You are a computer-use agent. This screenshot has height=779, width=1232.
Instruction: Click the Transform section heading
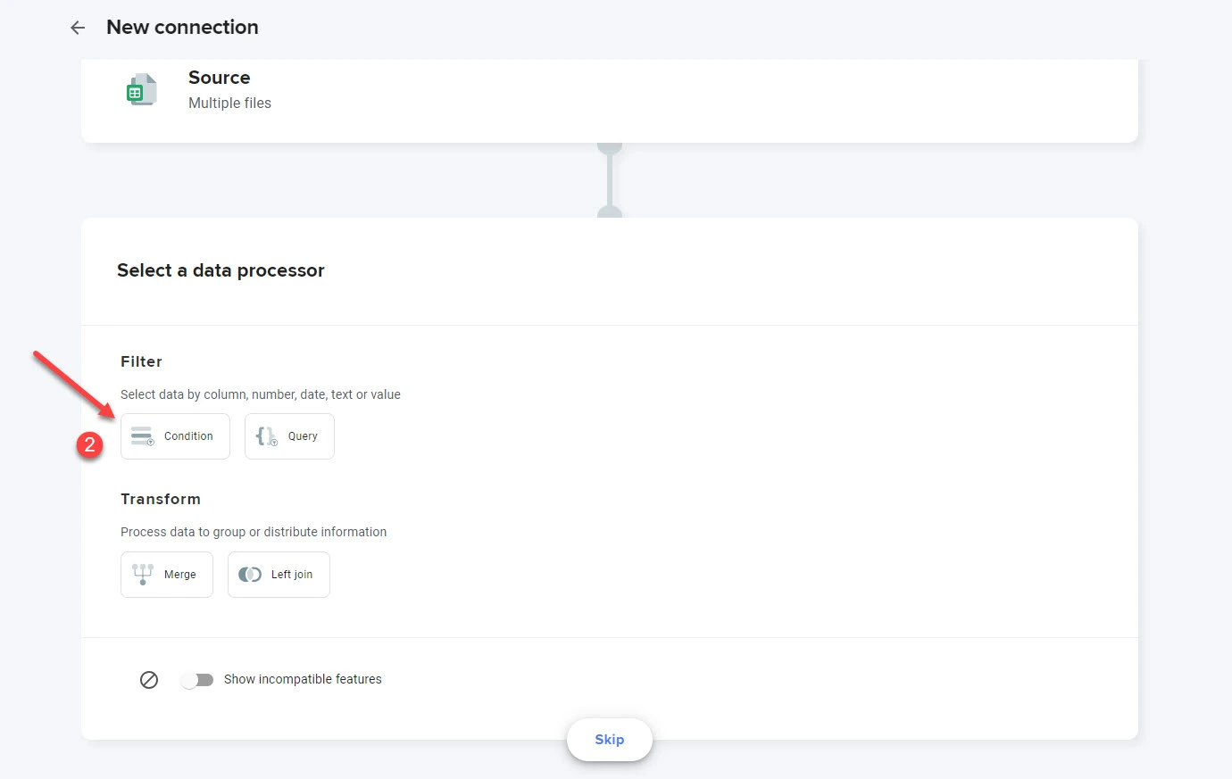(161, 499)
